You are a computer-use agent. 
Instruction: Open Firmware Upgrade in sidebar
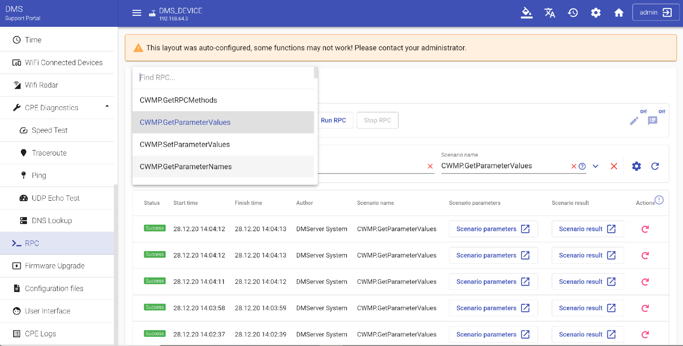pyautogui.click(x=55, y=266)
